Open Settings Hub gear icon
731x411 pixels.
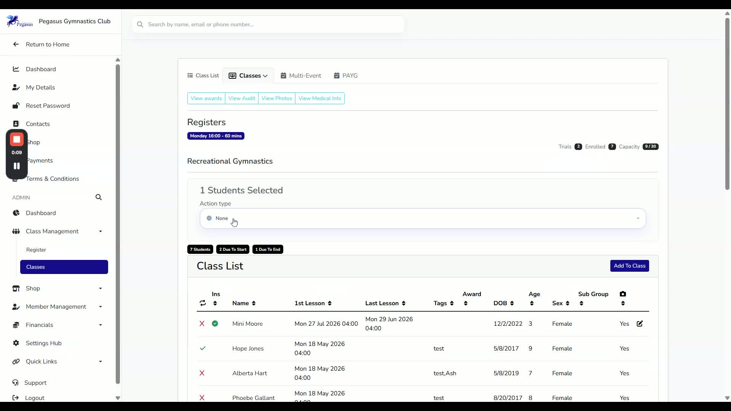(x=16, y=343)
